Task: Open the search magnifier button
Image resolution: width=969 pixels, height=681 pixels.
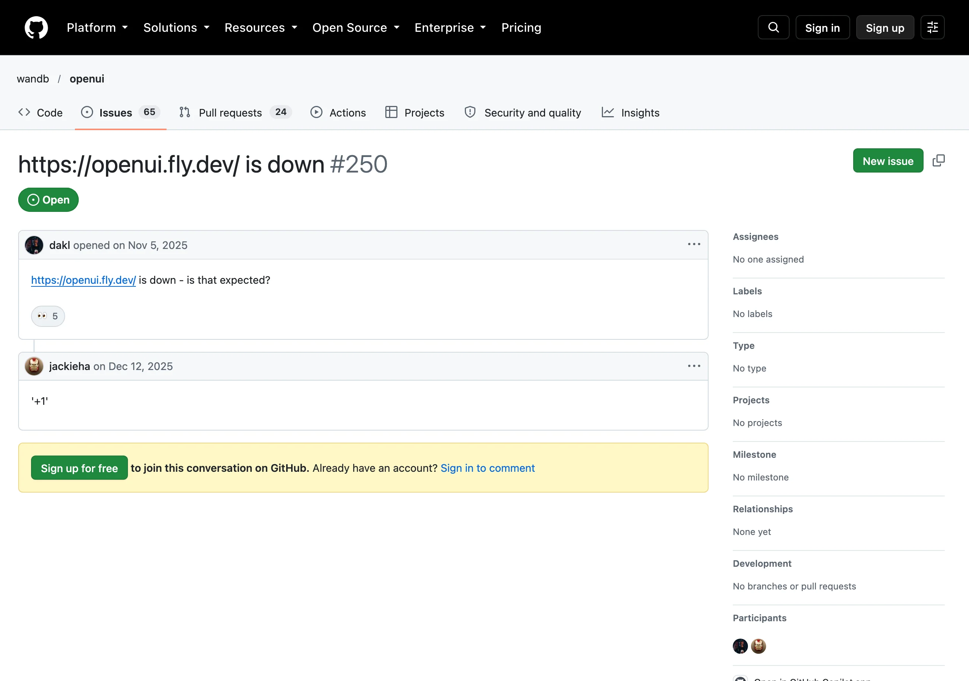Action: coord(773,27)
